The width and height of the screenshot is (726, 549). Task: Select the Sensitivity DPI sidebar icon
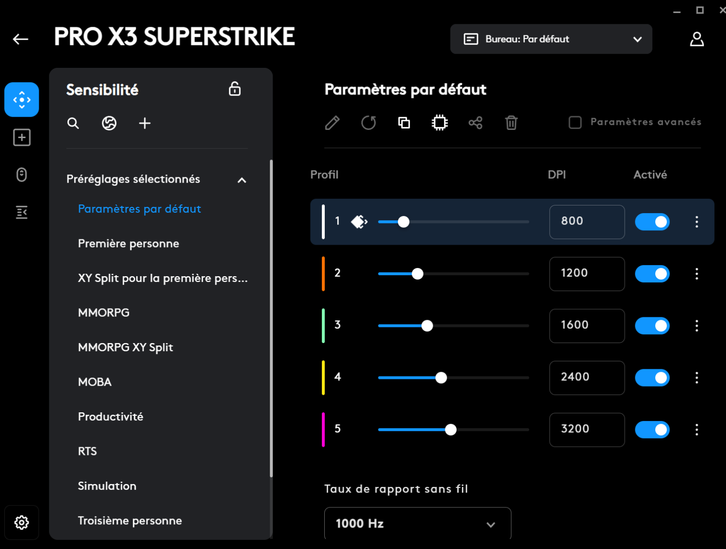pos(21,99)
